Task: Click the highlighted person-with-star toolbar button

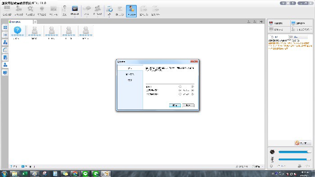Action: coord(131,11)
